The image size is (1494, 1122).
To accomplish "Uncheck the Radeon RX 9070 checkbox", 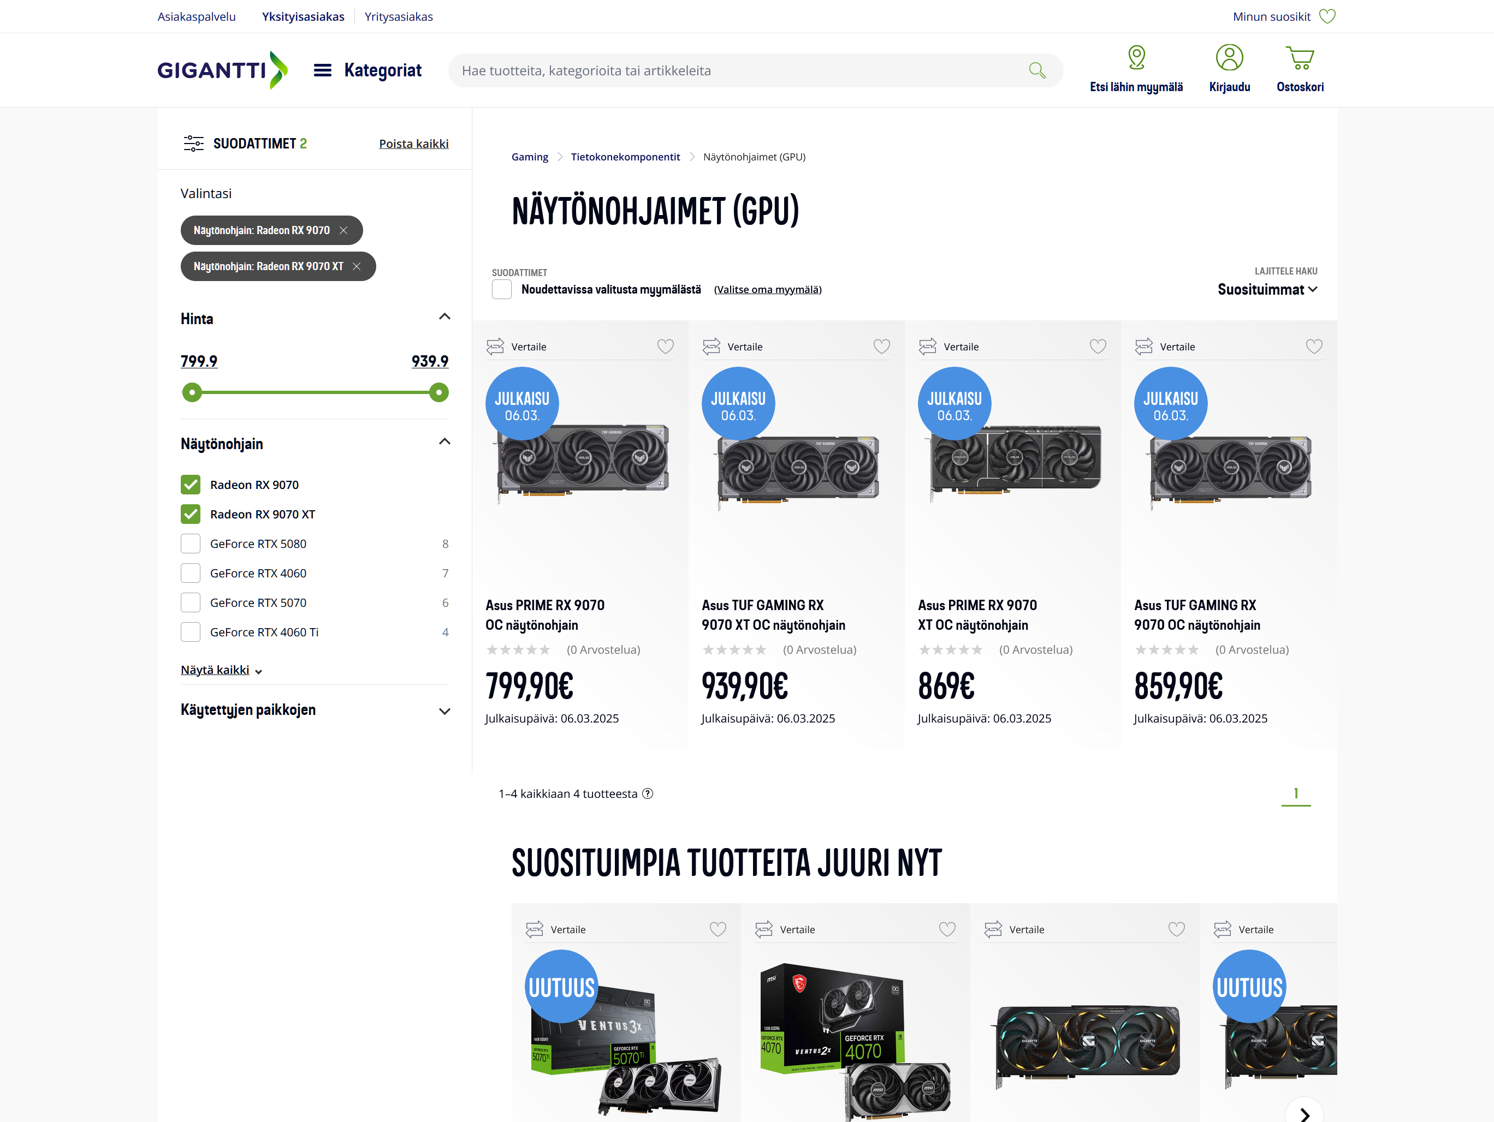I will click(191, 485).
